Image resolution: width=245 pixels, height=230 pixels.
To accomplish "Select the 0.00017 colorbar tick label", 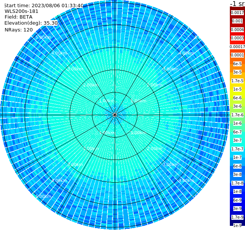I will point(237,47).
